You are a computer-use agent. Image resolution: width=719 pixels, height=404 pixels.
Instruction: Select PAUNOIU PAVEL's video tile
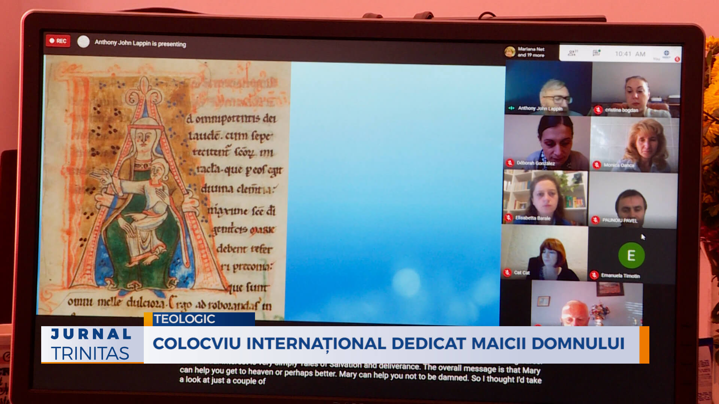633,200
